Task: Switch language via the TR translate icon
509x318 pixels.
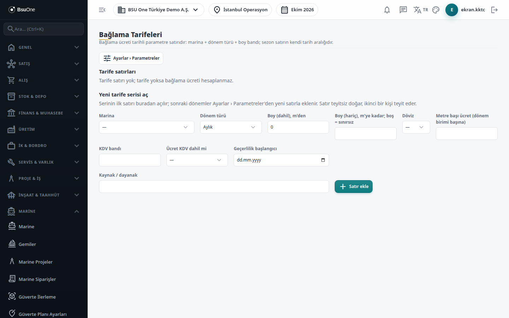Action: coord(421,10)
